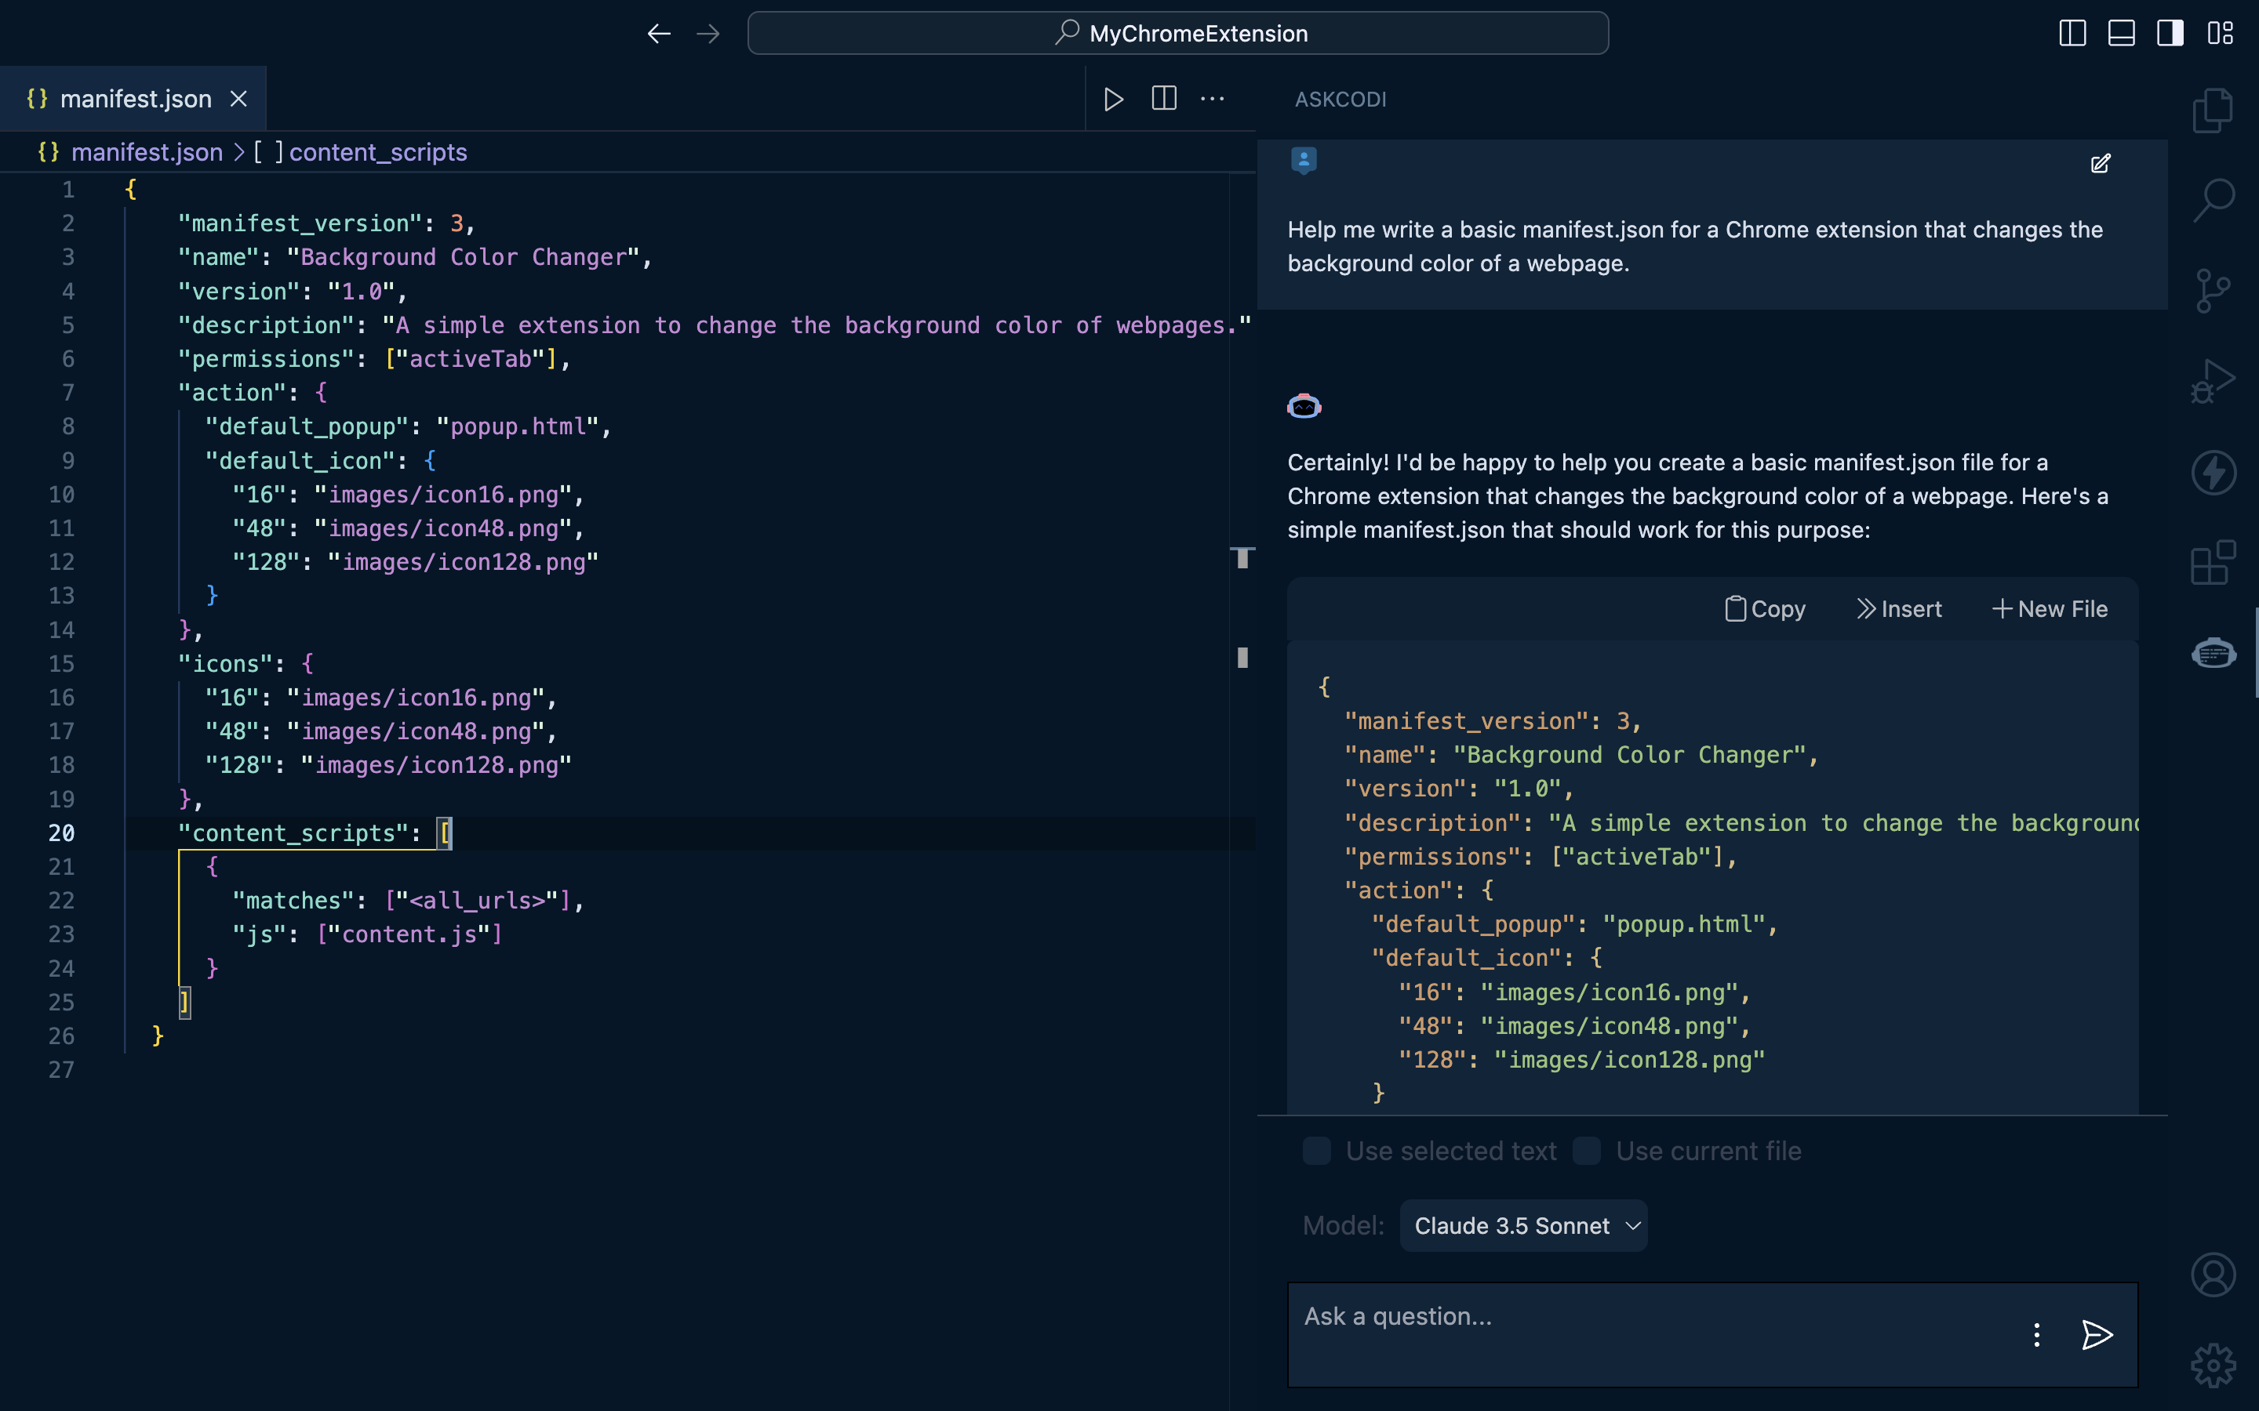Click the manifest.json breadcrumb

click(147, 152)
